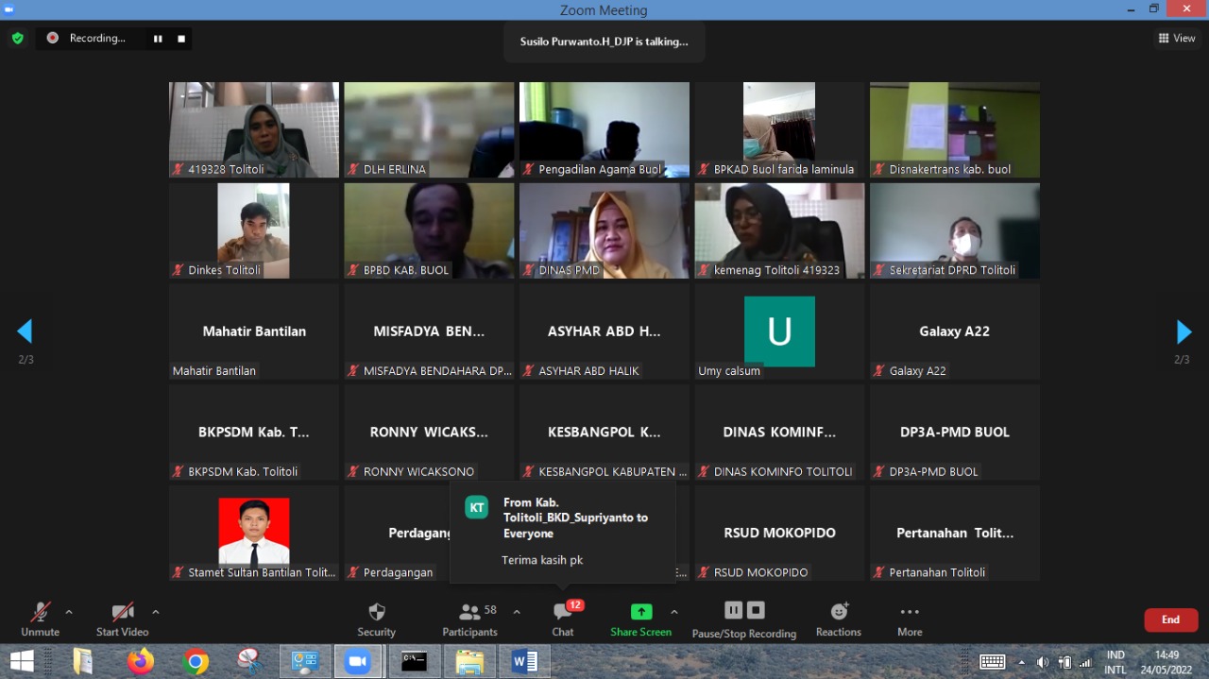
Task: Open the Reactions menu
Action: [x=838, y=619]
